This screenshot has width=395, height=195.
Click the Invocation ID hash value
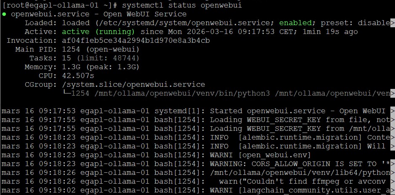[135, 40]
